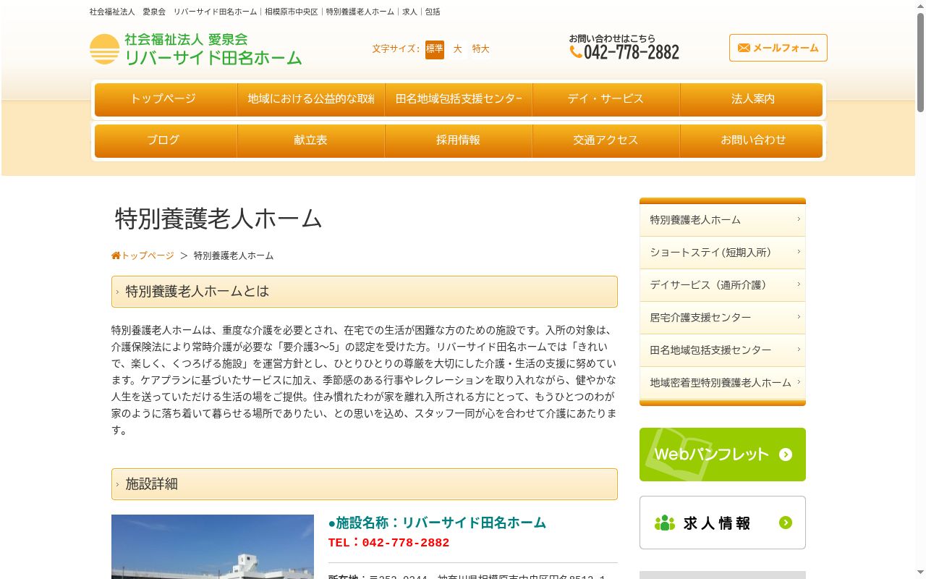Image resolution: width=926 pixels, height=579 pixels.
Task: Open ブログ navigation item
Action: coord(166,141)
